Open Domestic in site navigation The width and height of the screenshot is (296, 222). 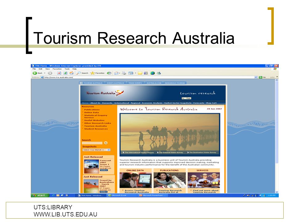[107, 103]
